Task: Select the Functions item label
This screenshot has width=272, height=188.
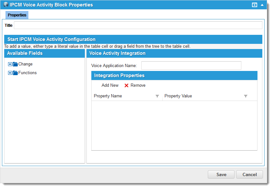Action: pyautogui.click(x=27, y=73)
